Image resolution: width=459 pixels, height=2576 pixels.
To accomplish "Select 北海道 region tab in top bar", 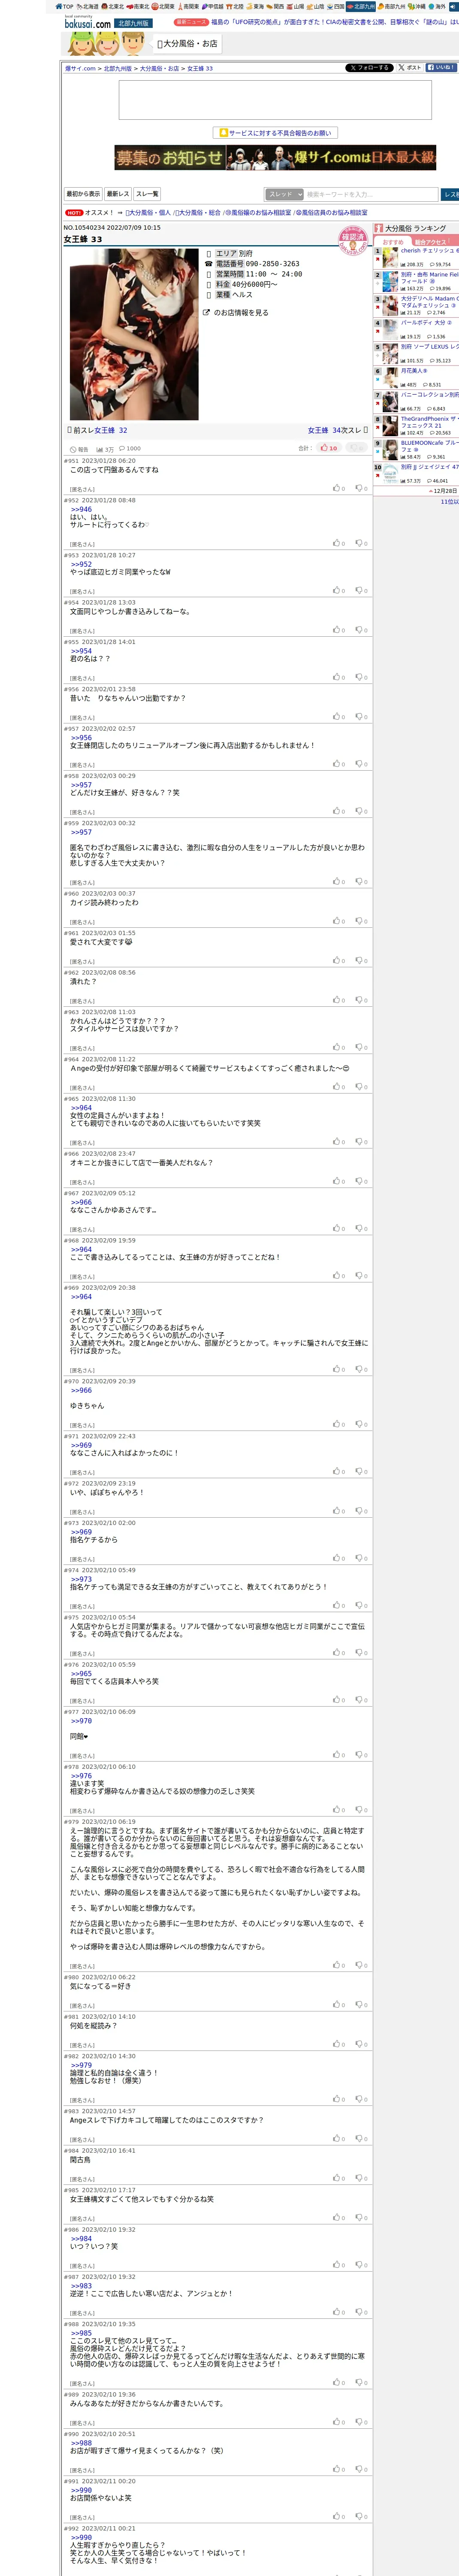I will [x=88, y=6].
